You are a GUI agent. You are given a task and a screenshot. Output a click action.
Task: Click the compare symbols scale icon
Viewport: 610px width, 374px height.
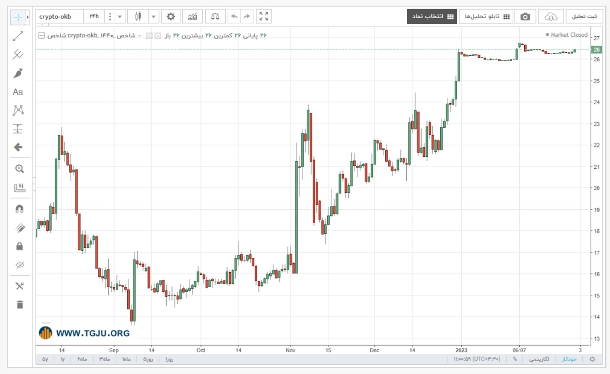tap(215, 16)
